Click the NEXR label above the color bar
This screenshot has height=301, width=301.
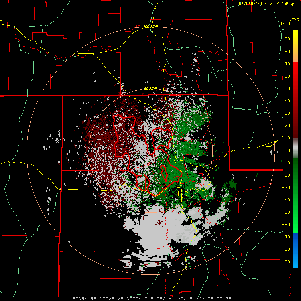click(x=294, y=20)
